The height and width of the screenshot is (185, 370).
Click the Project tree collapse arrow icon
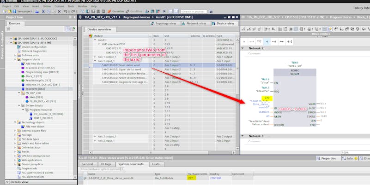click(75, 17)
